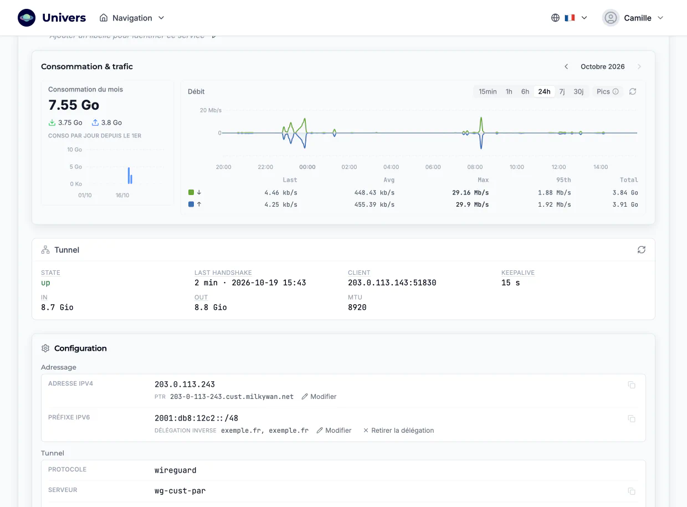Click Modifier next to the PTR record
This screenshot has height=507, width=687.
[319, 397]
